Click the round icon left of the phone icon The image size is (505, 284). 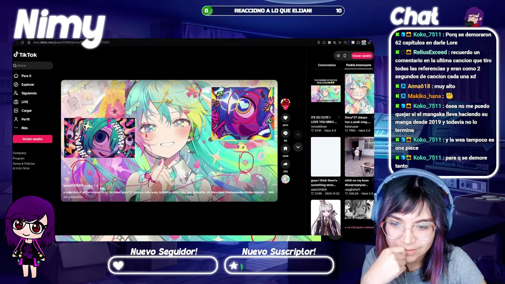(338, 56)
